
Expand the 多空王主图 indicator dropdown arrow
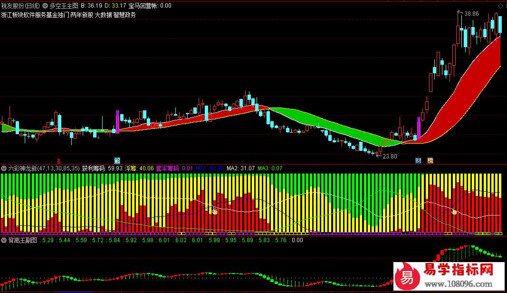point(46,6)
